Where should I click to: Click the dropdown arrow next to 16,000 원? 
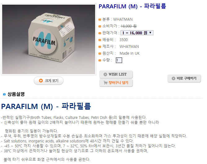coord(150,32)
